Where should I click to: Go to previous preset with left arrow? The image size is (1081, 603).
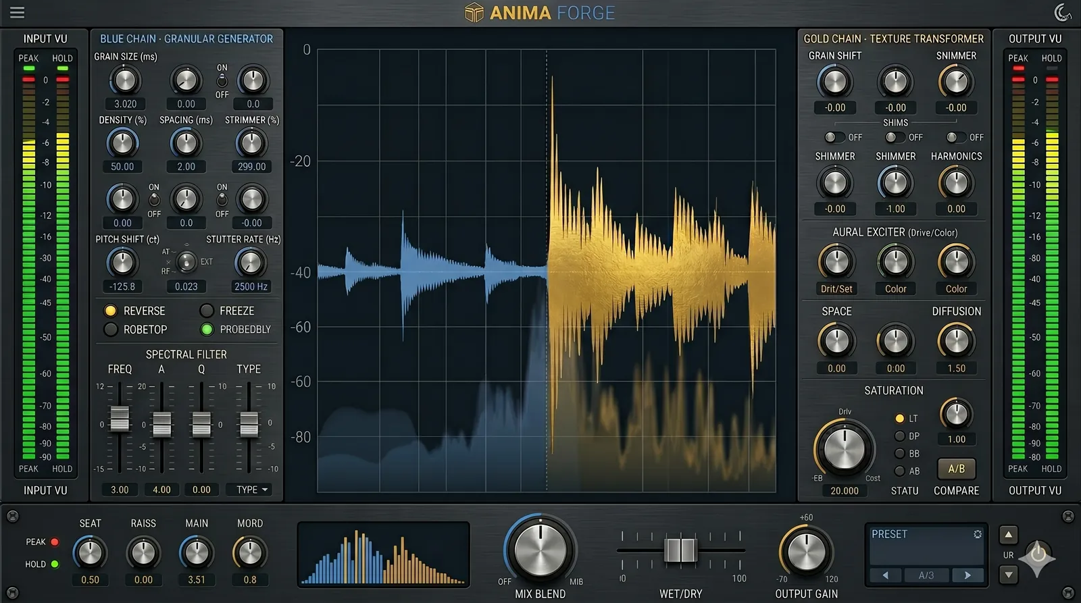(885, 575)
